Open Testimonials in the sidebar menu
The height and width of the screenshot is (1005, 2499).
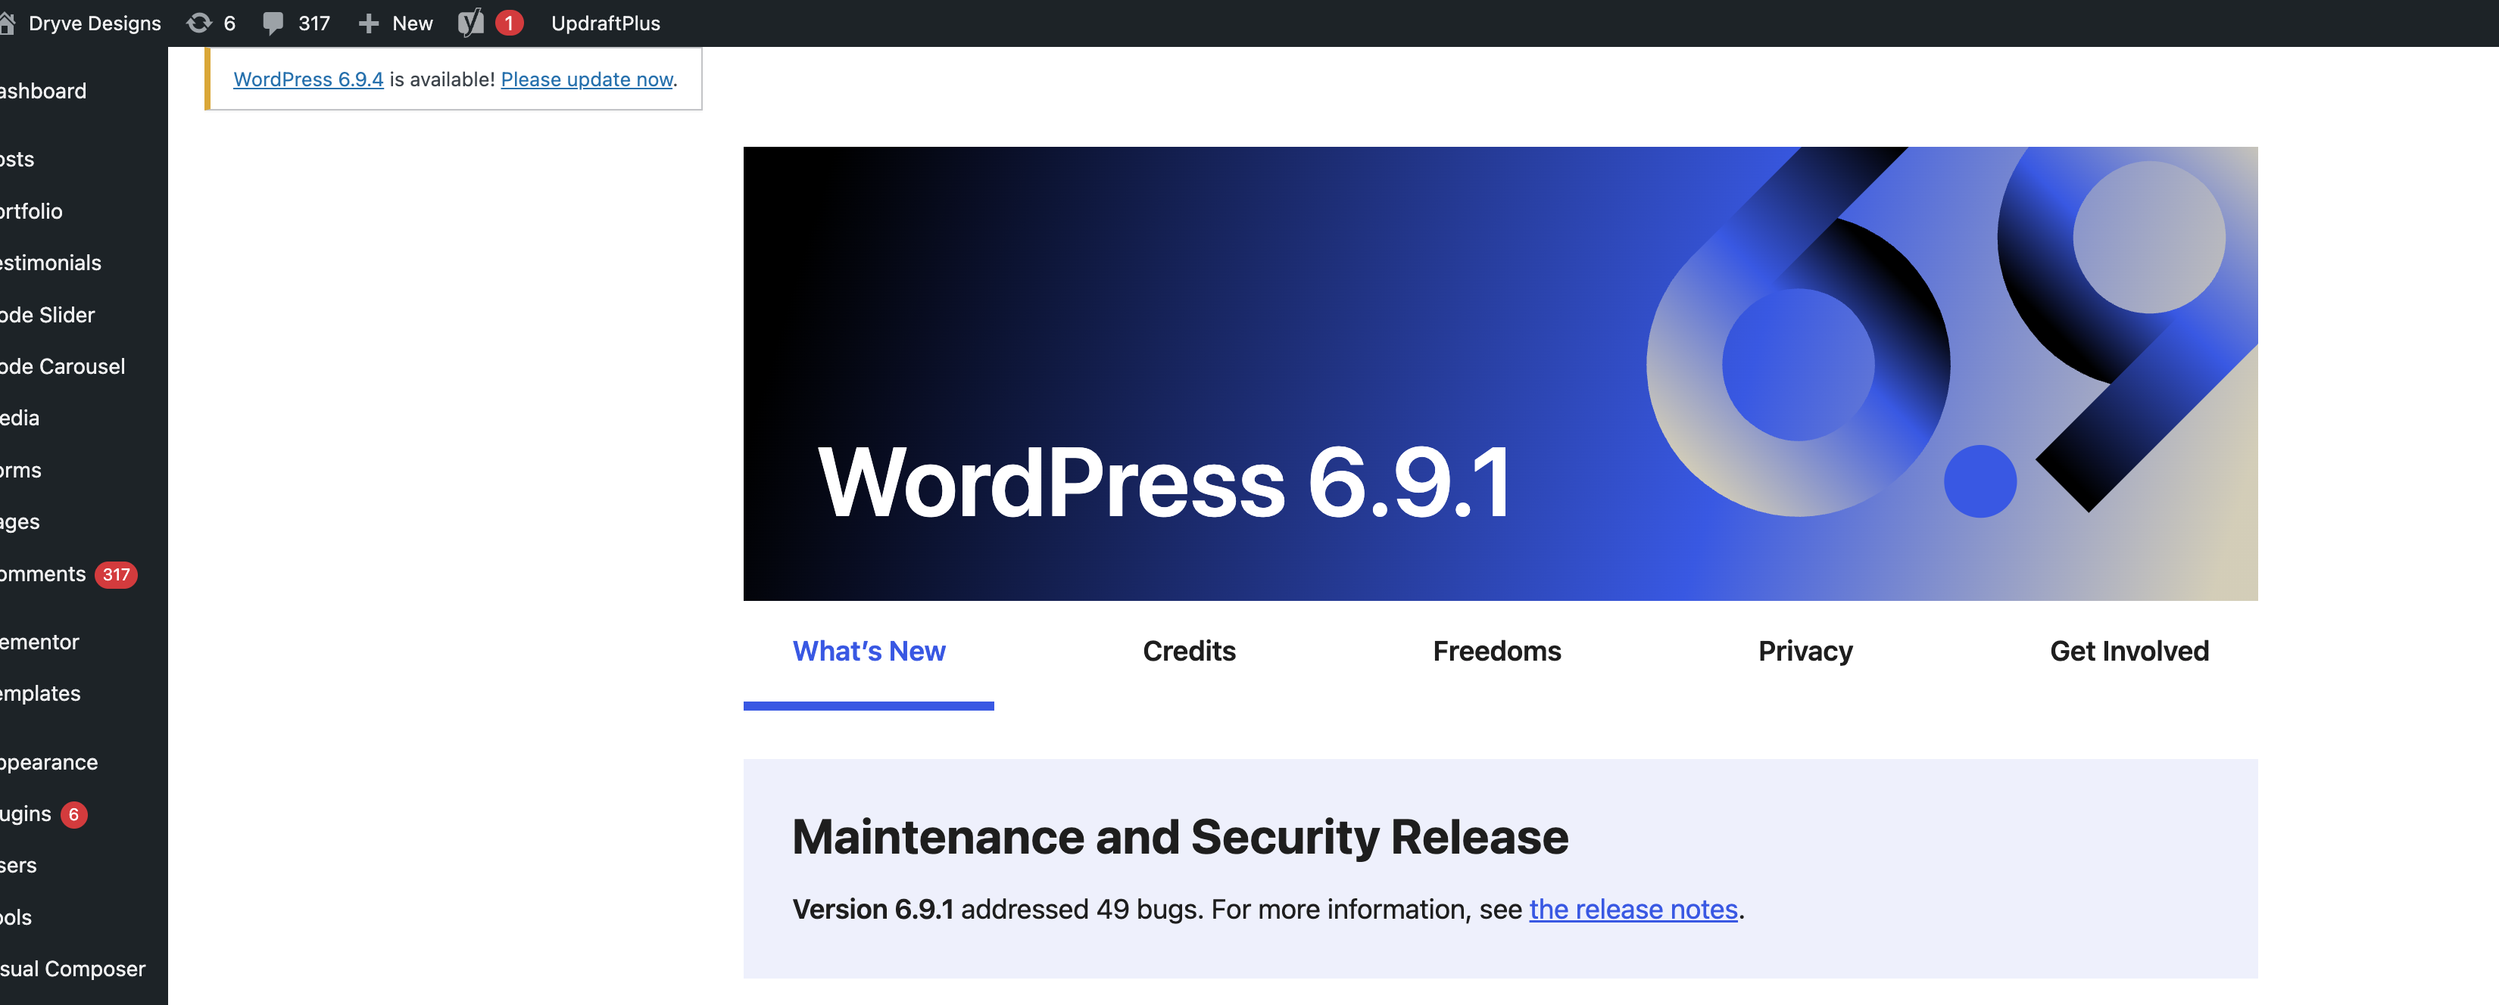[x=51, y=263]
